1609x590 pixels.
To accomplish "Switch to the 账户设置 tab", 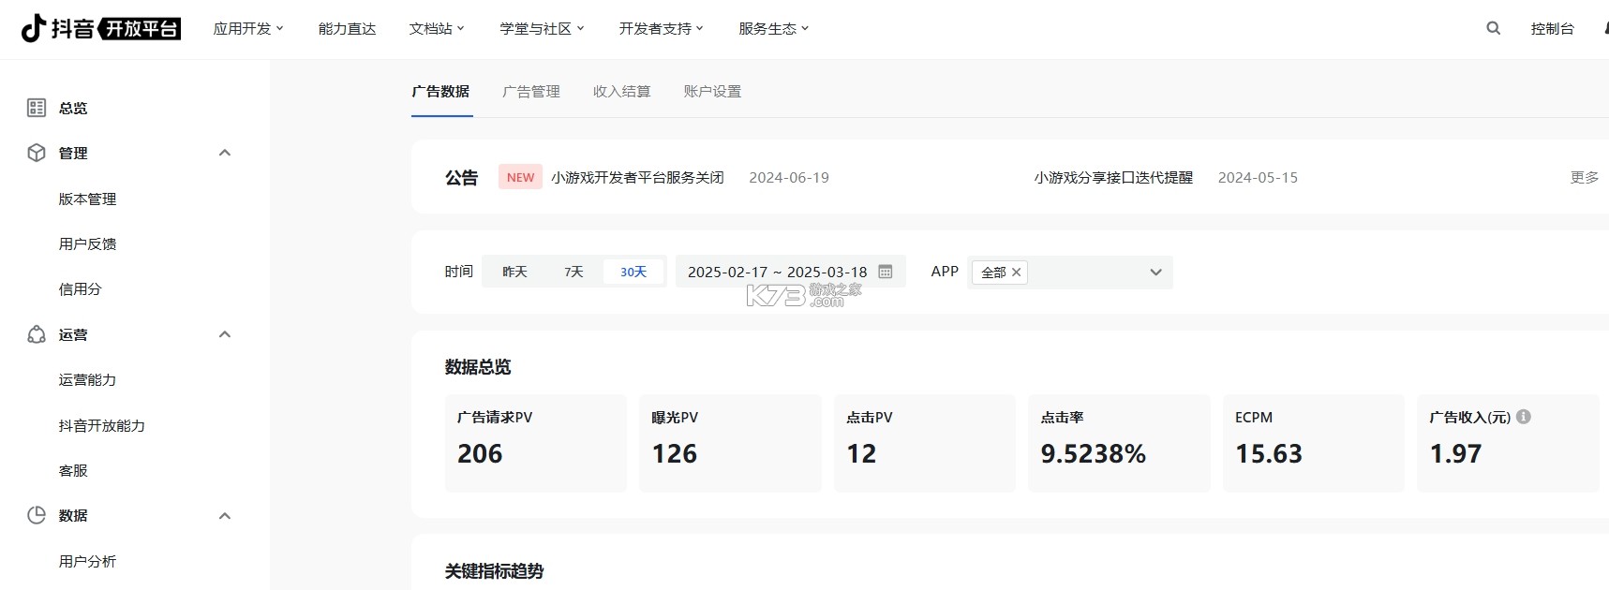I will (712, 92).
